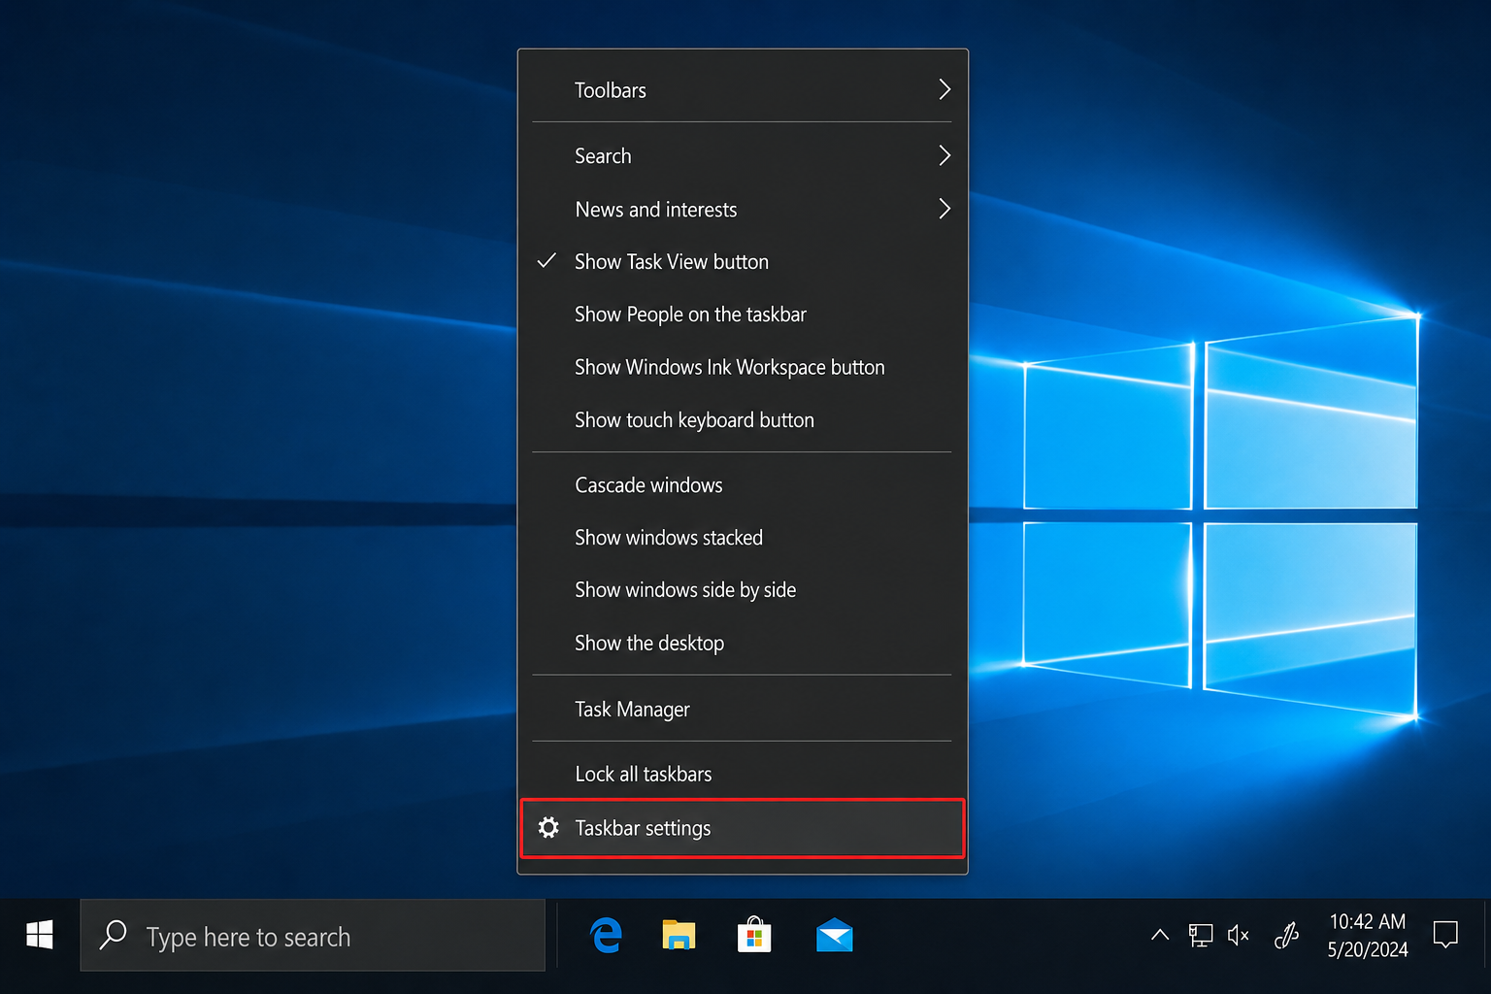Click the Show desktop sliver button
This screenshot has width=1491, height=994.
1486,936
